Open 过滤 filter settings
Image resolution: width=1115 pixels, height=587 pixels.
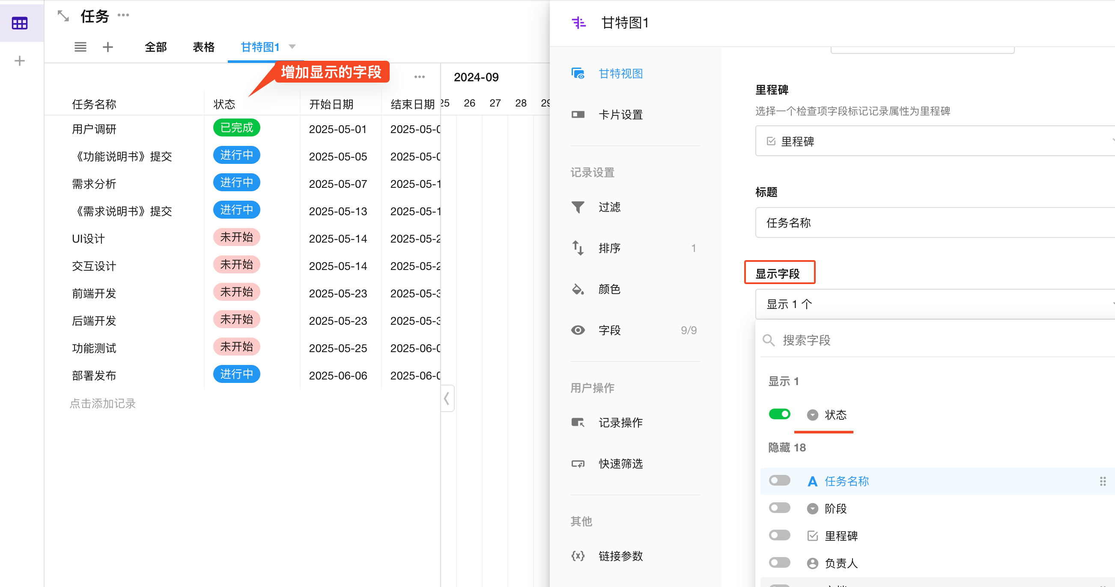click(x=609, y=207)
